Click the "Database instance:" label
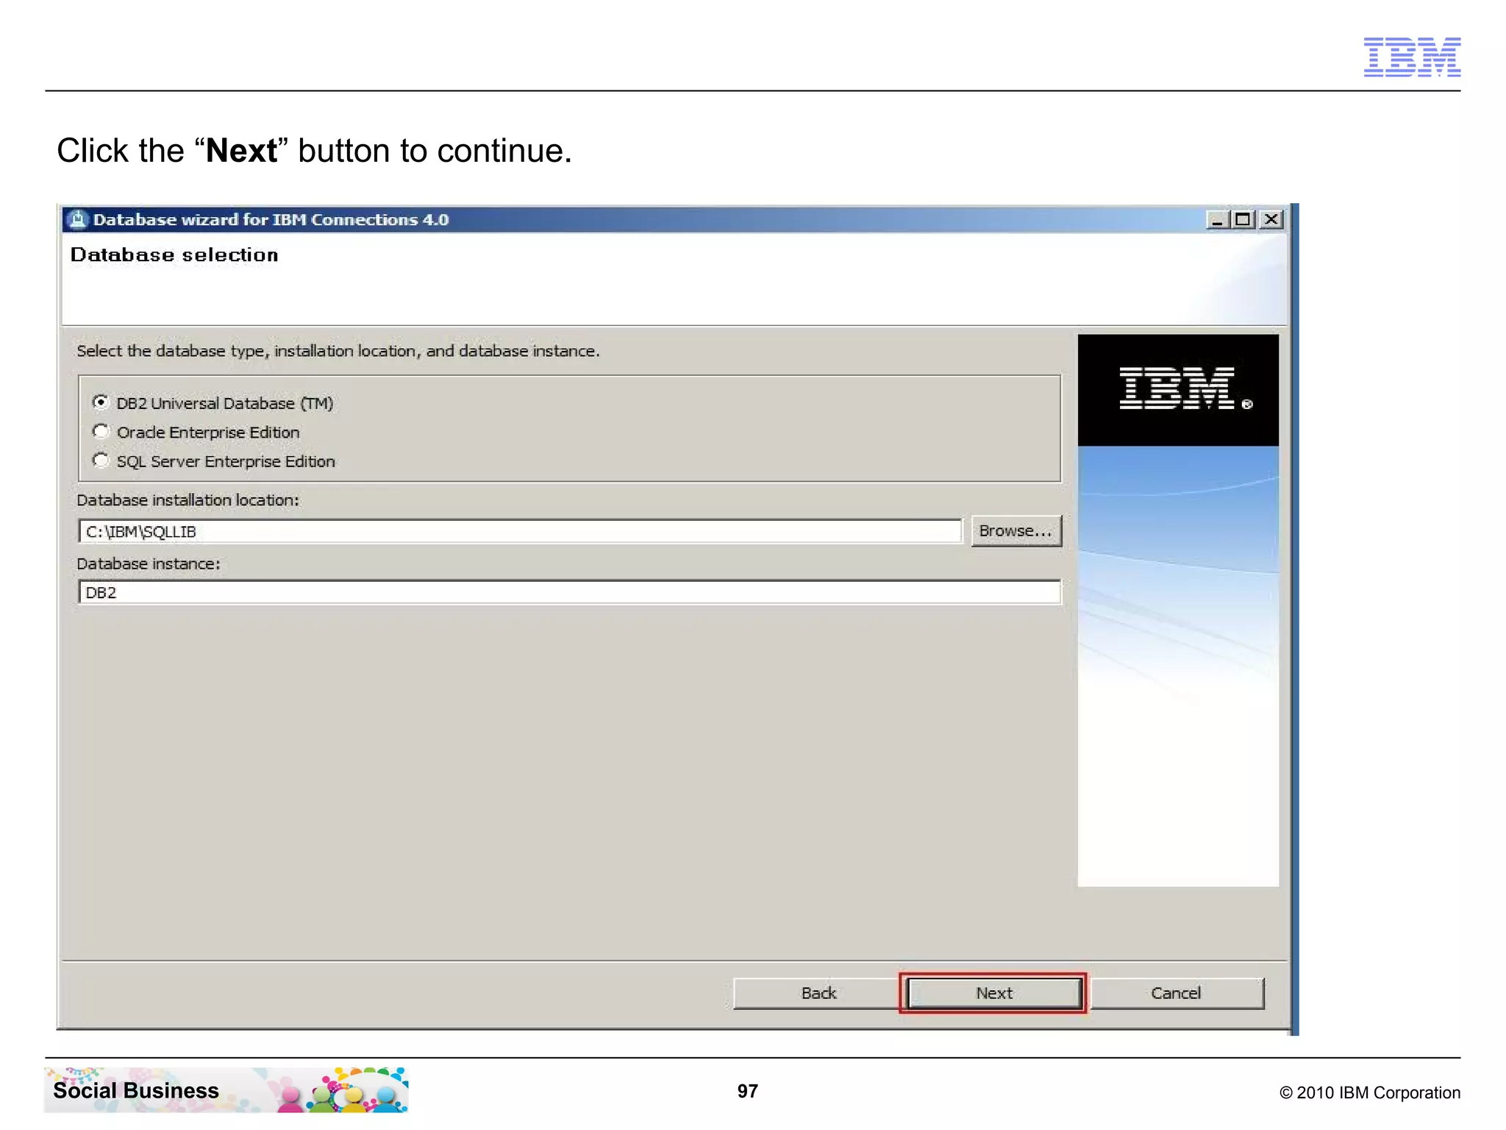The height and width of the screenshot is (1130, 1506). [149, 564]
